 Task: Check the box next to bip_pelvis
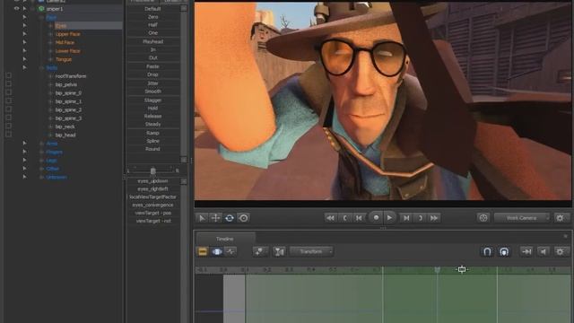tap(8, 83)
